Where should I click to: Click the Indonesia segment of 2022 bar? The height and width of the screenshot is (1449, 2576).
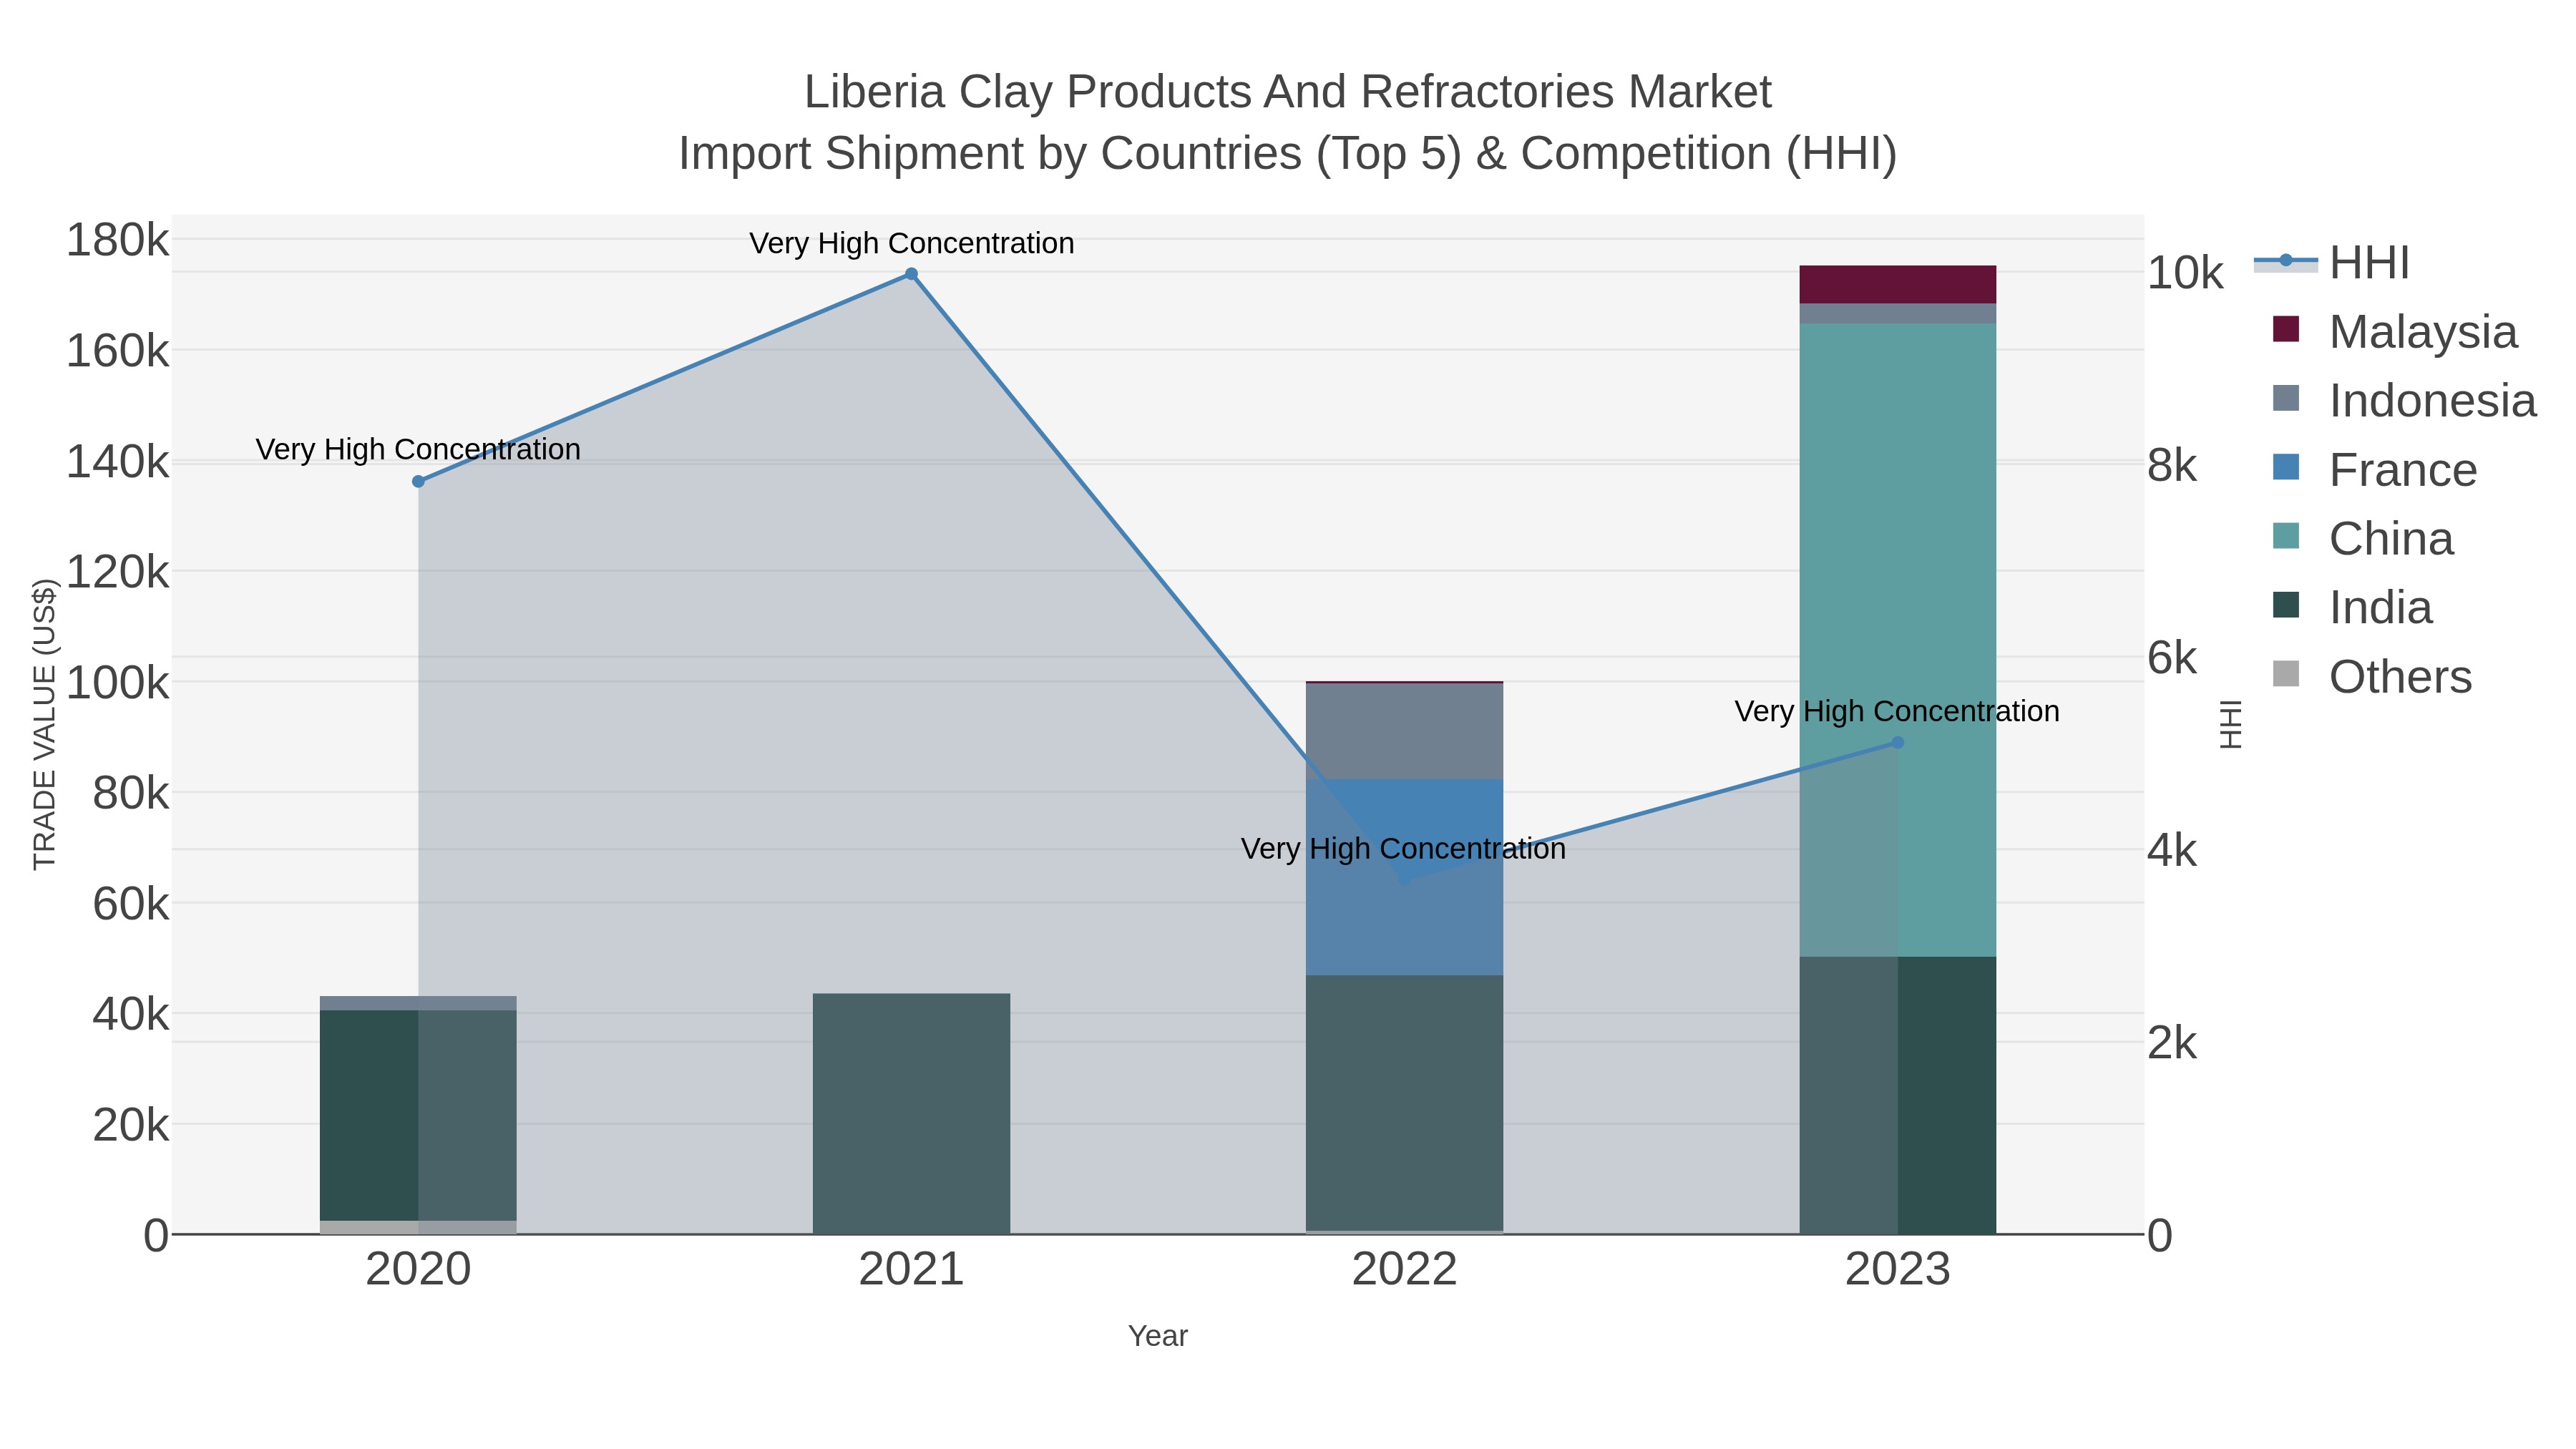pos(1404,732)
